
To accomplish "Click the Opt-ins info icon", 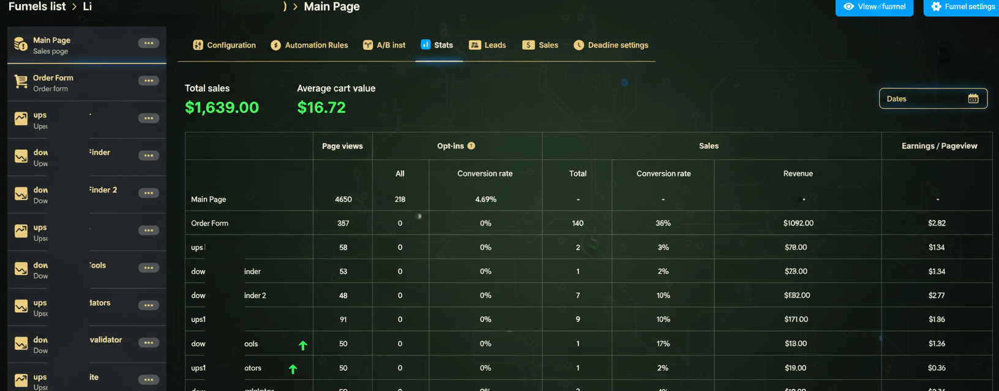I will point(471,145).
